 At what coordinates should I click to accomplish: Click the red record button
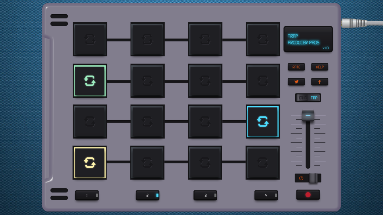(308, 195)
